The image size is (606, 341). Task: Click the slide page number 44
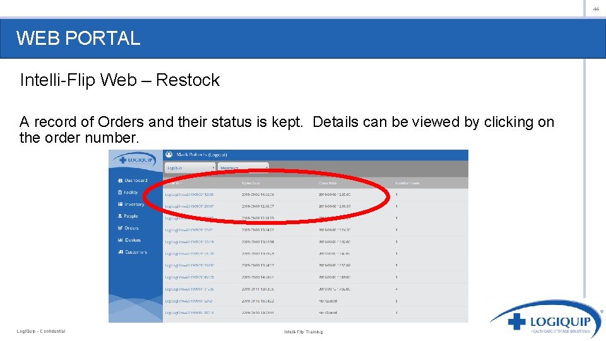(596, 9)
